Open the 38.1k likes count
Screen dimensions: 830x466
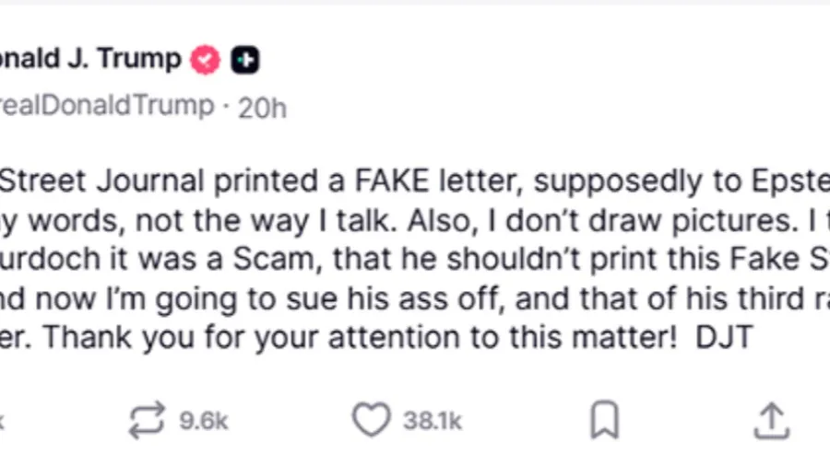pos(432,421)
